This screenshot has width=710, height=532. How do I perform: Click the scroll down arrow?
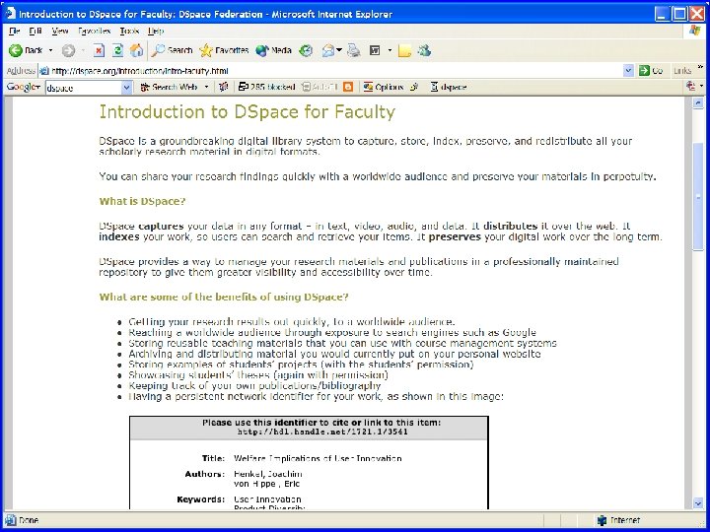tap(698, 503)
